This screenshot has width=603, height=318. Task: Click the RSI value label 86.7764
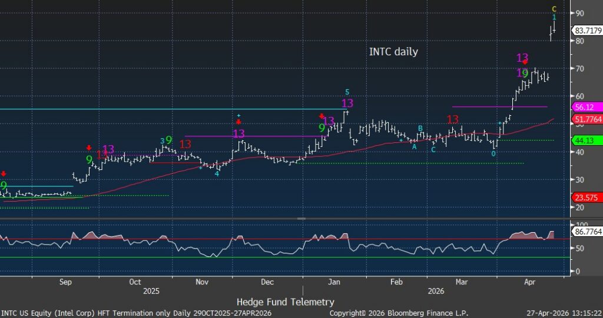[x=586, y=233]
